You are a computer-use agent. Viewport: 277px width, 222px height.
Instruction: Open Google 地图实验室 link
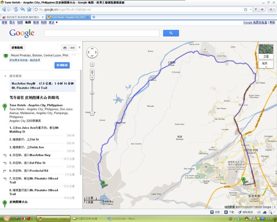point(255,22)
